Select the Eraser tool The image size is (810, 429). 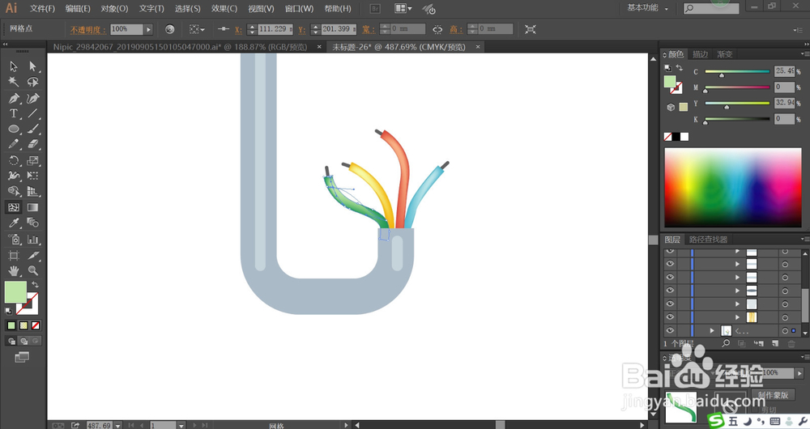(x=33, y=144)
